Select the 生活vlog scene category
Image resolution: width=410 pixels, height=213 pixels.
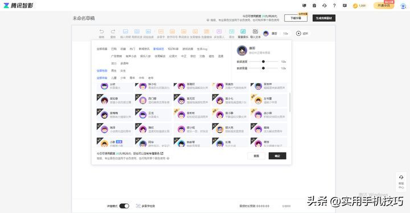[202, 49]
